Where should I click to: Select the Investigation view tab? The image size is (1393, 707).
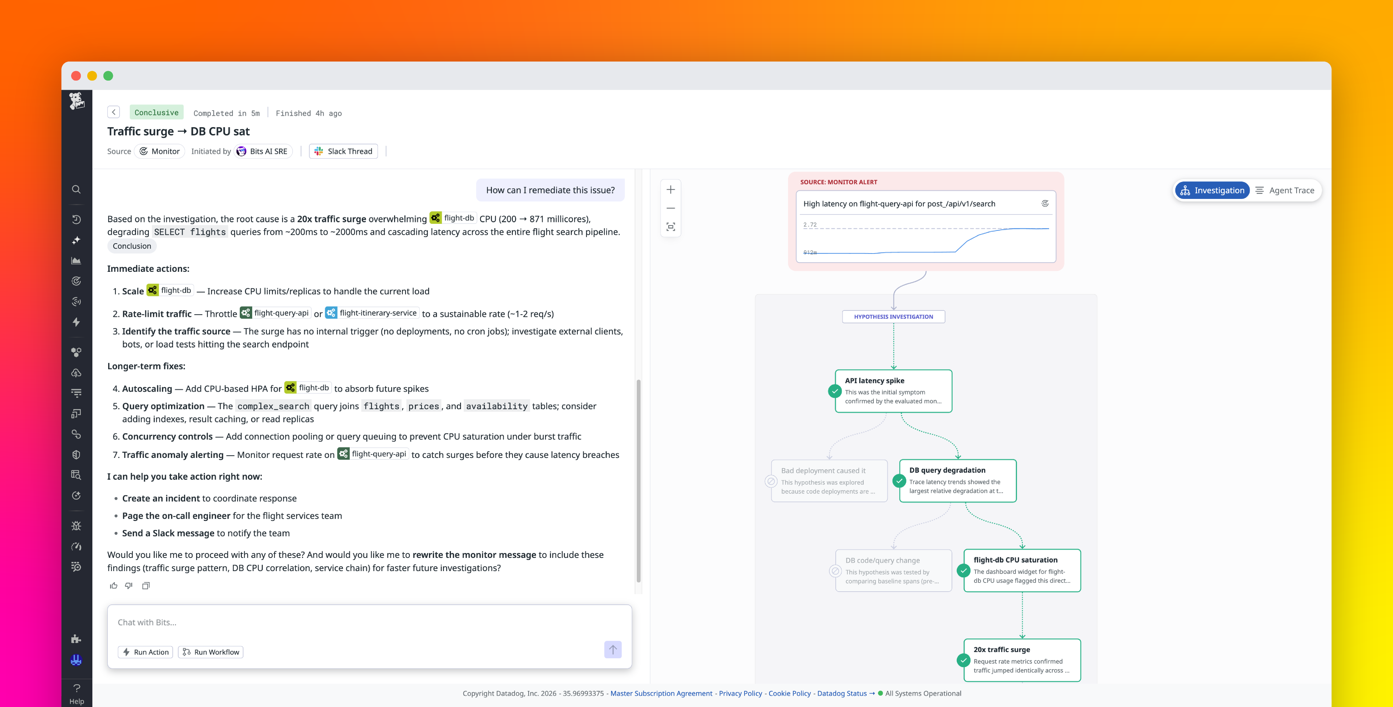[1212, 190]
